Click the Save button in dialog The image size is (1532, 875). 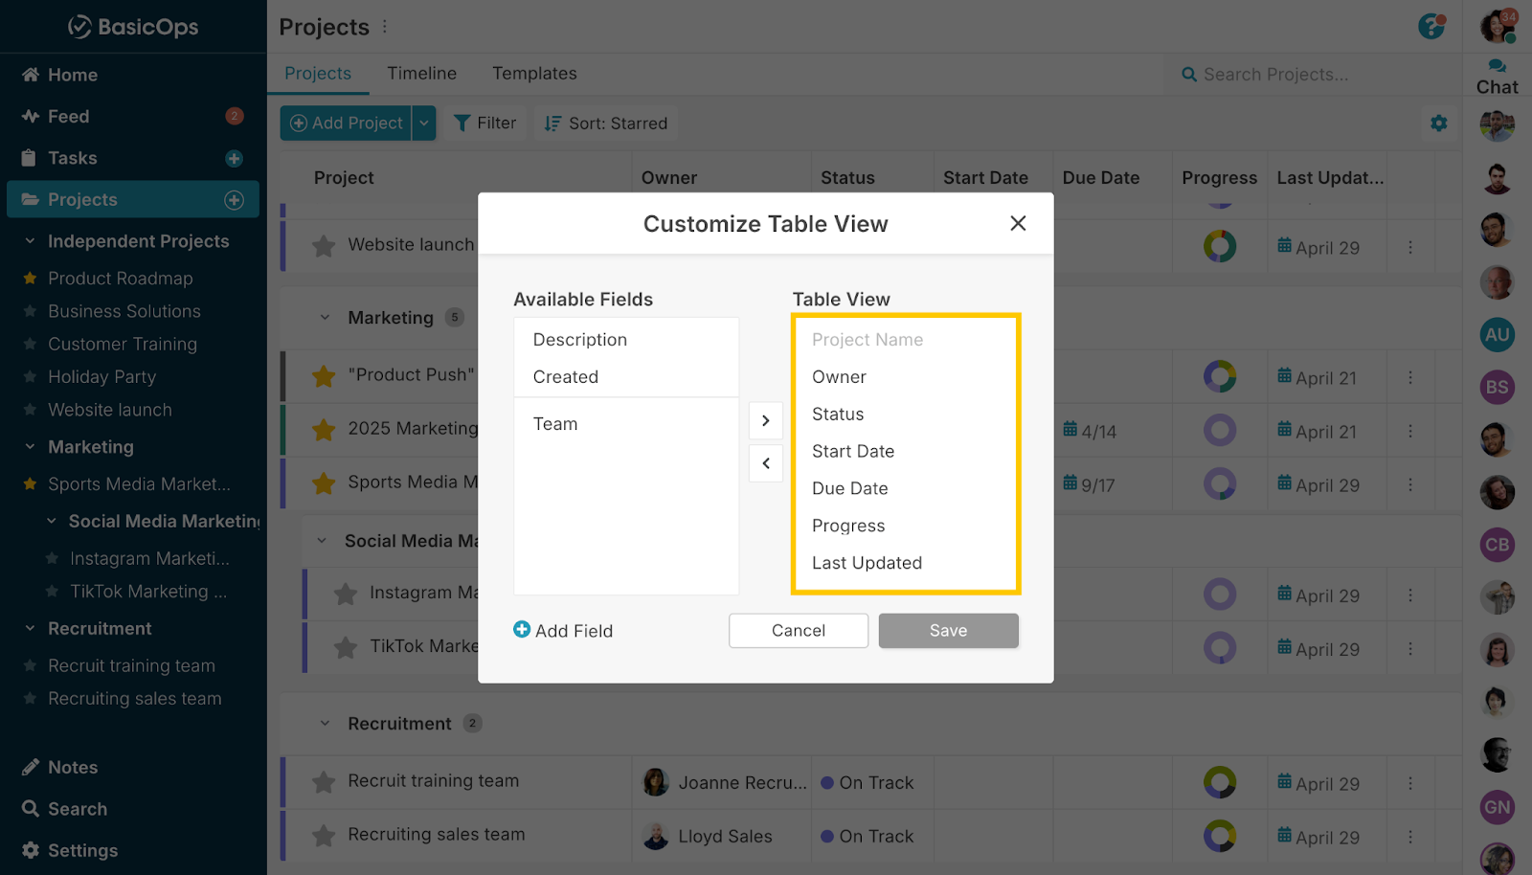[948, 631]
